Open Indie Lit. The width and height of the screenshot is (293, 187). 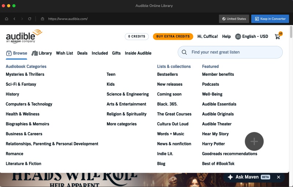click(165, 154)
